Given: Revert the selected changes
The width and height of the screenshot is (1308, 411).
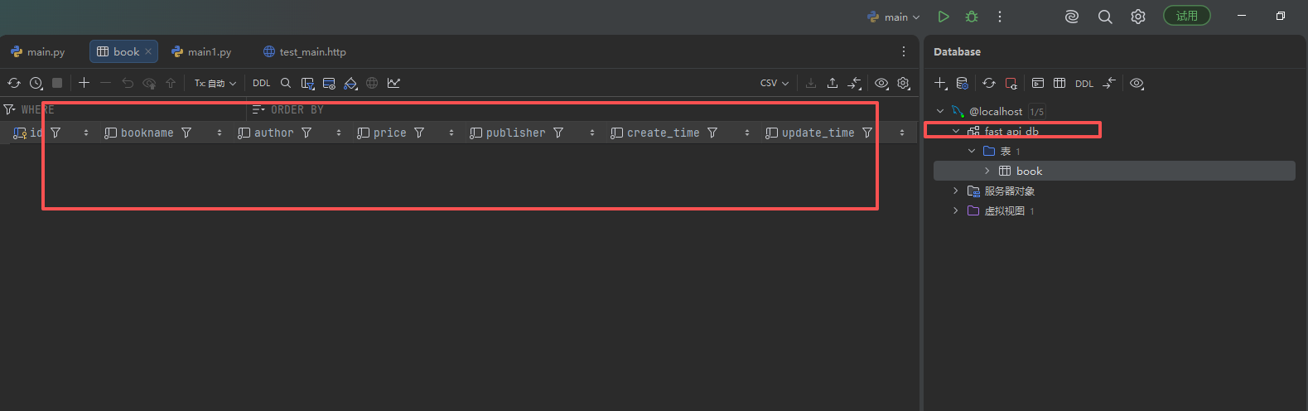Looking at the screenshot, I should (x=128, y=83).
